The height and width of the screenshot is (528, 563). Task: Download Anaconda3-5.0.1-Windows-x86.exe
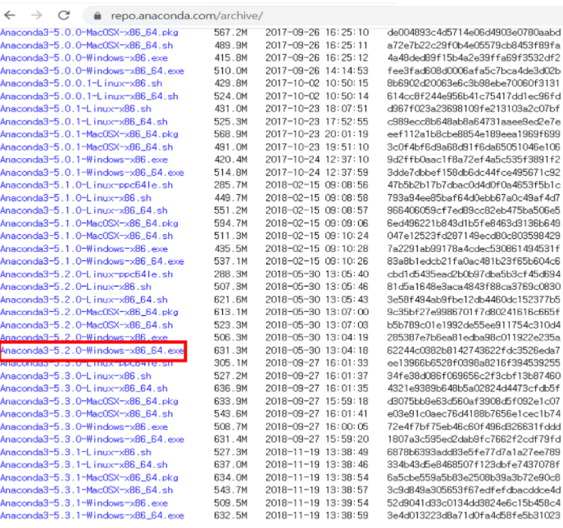(x=84, y=160)
